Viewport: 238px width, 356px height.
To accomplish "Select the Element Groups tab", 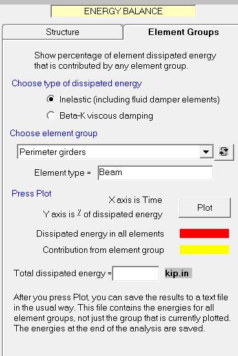I will point(184,32).
